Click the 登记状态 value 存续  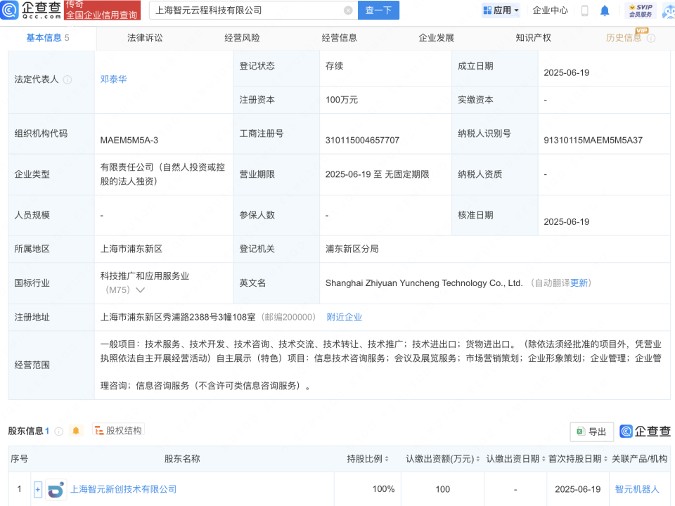click(334, 66)
